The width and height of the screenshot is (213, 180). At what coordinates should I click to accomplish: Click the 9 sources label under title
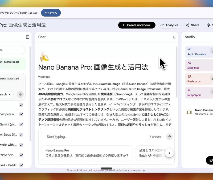click(x=44, y=77)
